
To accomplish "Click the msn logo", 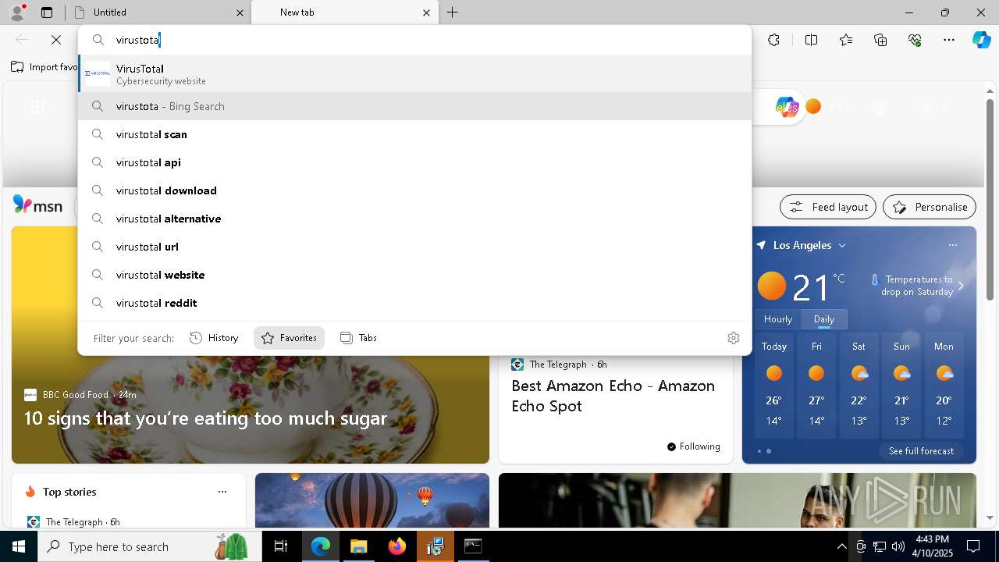I will click(37, 205).
